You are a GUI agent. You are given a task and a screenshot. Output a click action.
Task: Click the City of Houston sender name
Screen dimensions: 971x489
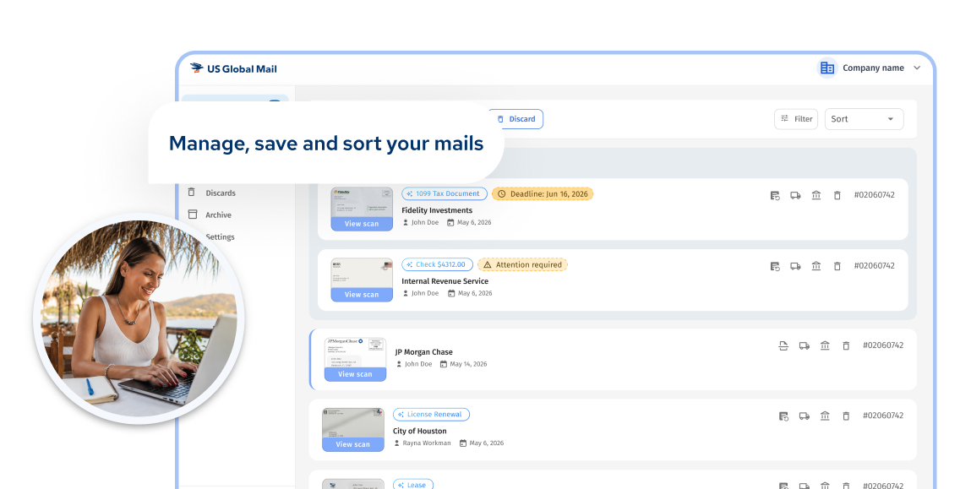tap(420, 431)
